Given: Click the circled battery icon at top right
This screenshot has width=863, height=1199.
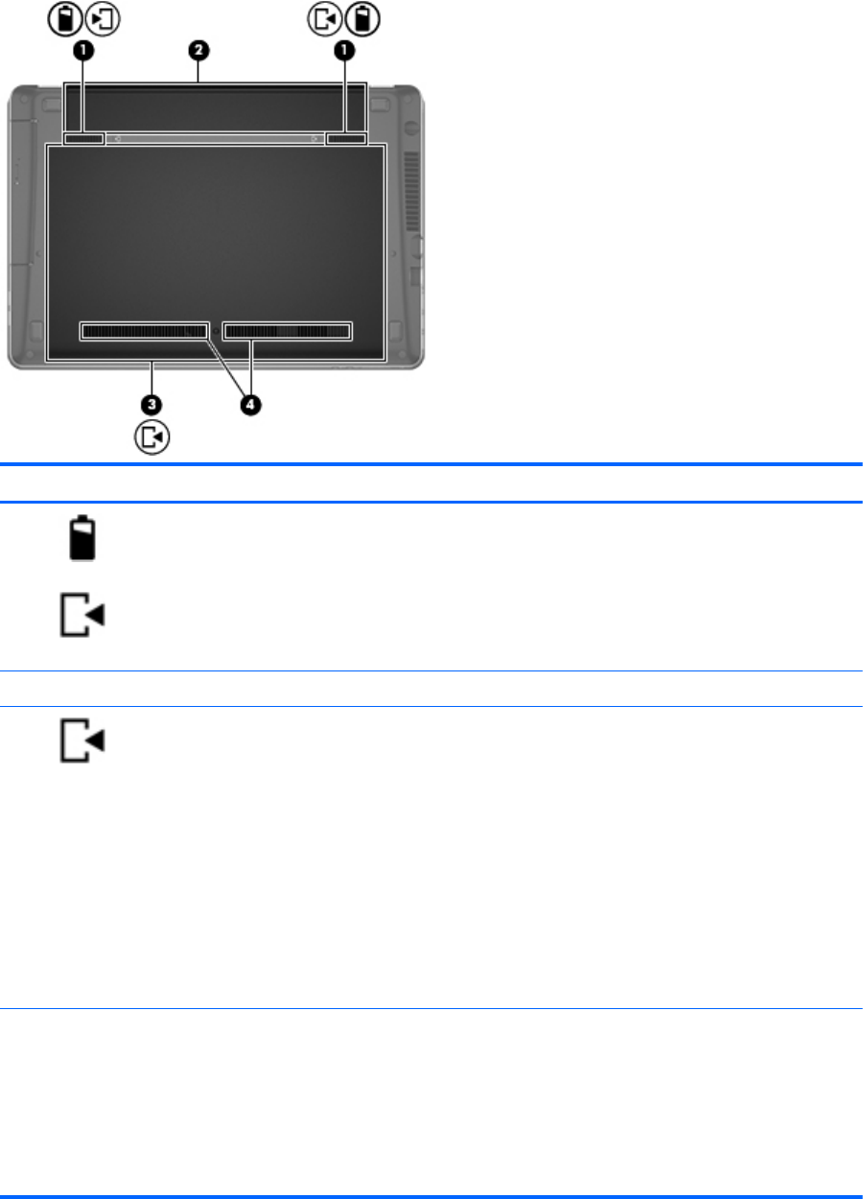Looking at the screenshot, I should (x=362, y=19).
